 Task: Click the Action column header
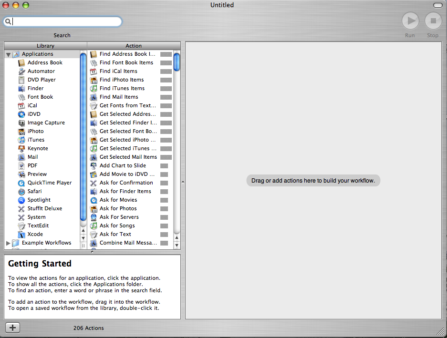pos(134,46)
